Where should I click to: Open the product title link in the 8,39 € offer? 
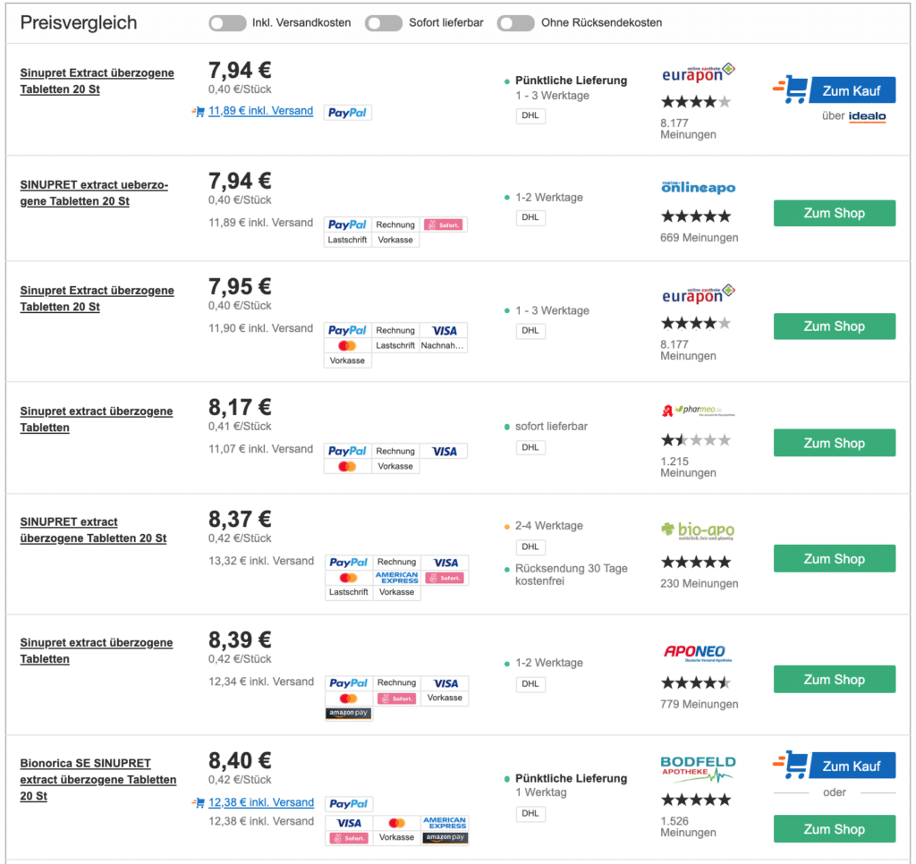pos(97,651)
